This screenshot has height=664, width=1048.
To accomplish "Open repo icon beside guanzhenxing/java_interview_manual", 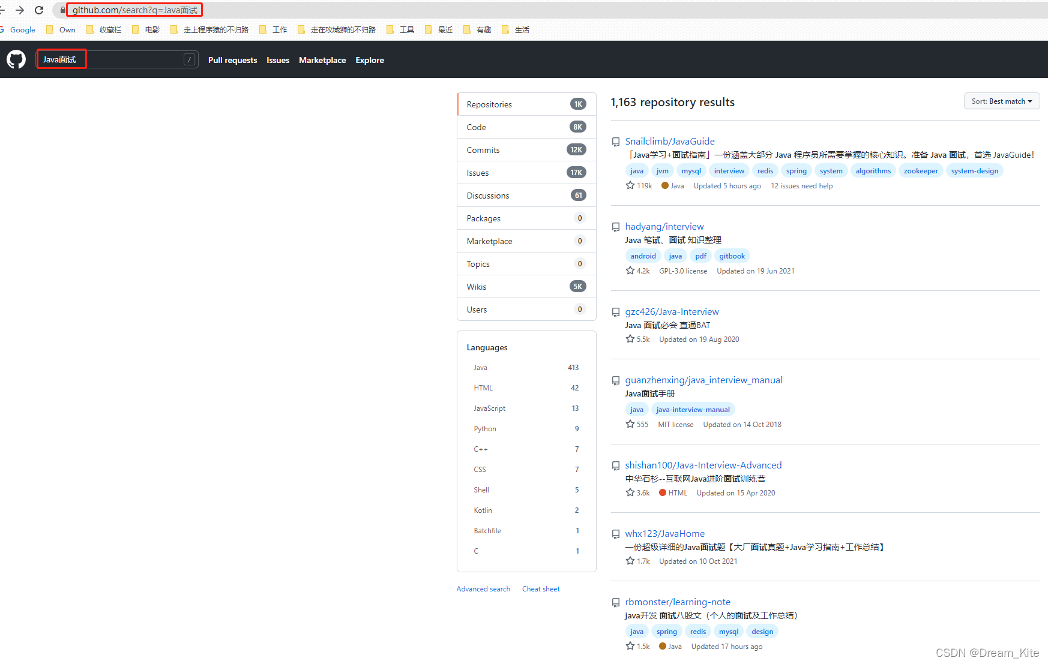I will click(615, 381).
